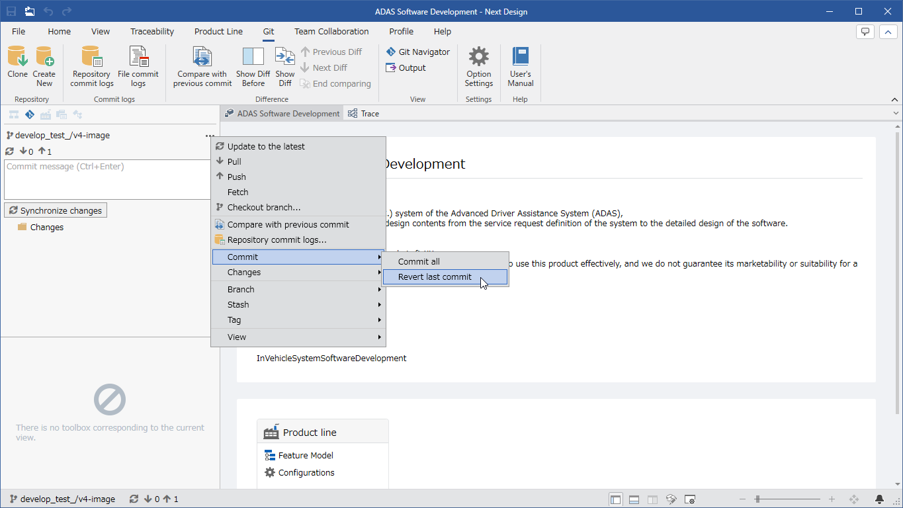The image size is (903, 508).
Task: Open the Product Line ribbon tab
Action: pyautogui.click(x=218, y=31)
